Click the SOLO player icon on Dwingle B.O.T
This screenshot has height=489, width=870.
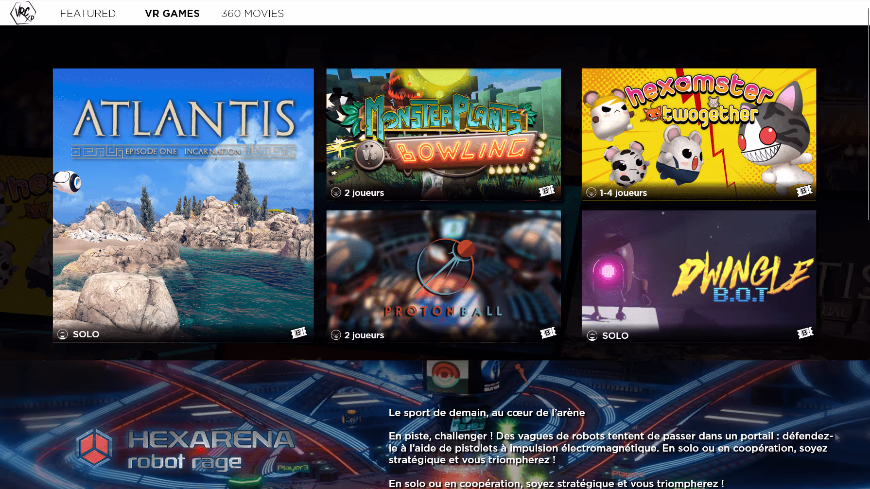[x=592, y=335]
